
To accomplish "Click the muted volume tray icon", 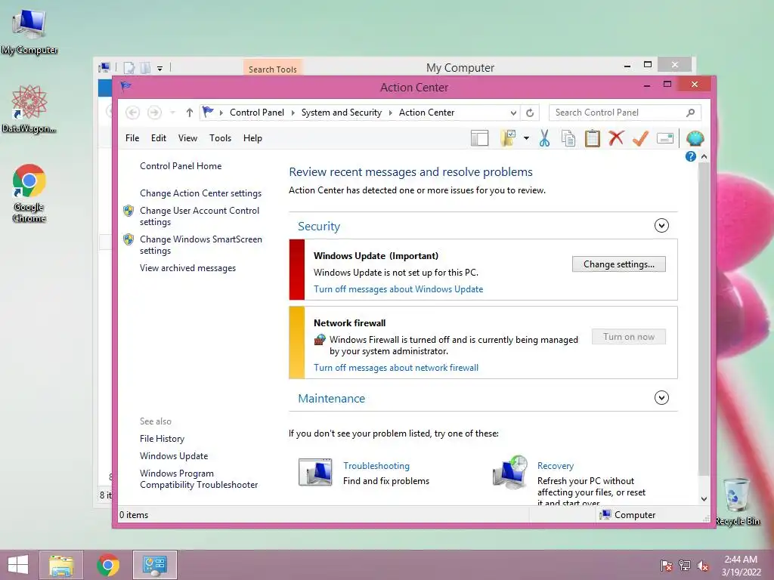I will (x=703, y=565).
